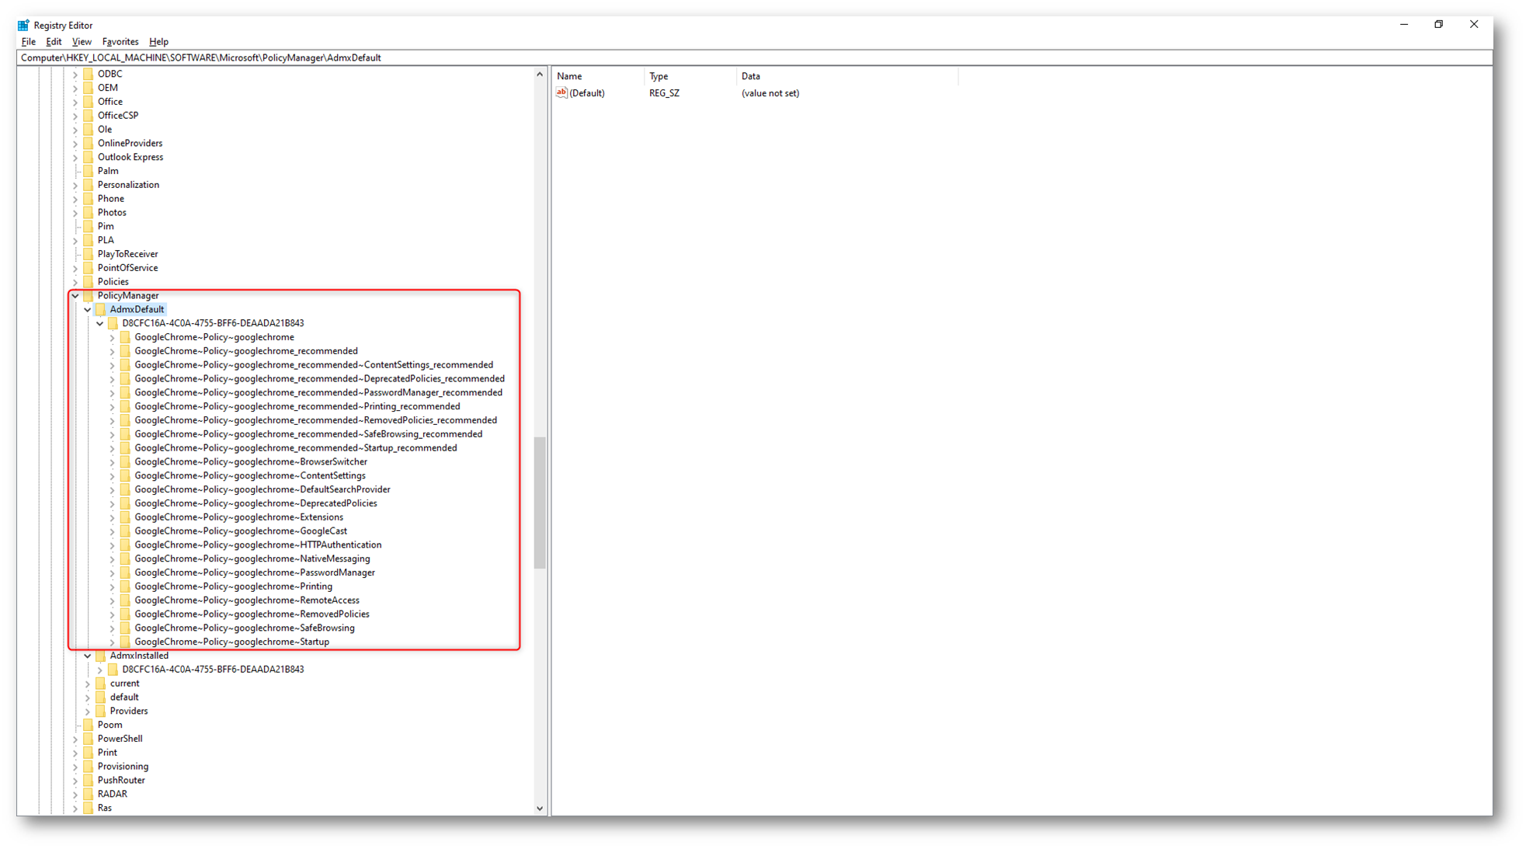The image size is (1526, 849).
Task: Select the PlayToReceiver folder icon
Action: [89, 254]
